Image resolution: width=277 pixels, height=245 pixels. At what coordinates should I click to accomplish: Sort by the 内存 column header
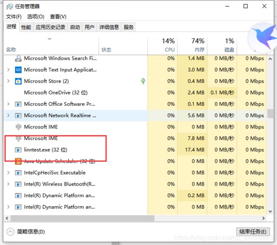pyautogui.click(x=192, y=45)
